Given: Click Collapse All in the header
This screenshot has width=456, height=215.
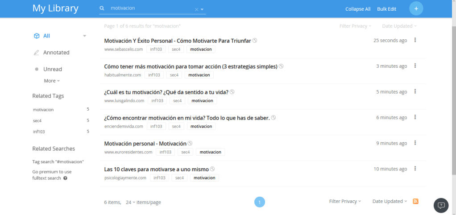Looking at the screenshot, I should tap(358, 9).
